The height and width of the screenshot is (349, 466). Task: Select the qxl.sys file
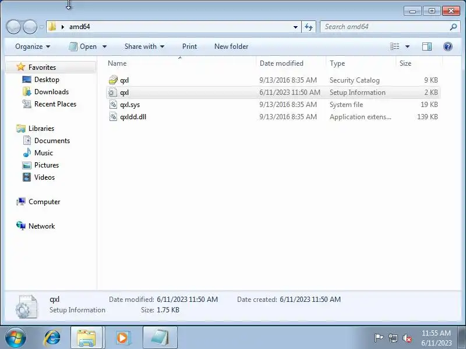point(273,105)
